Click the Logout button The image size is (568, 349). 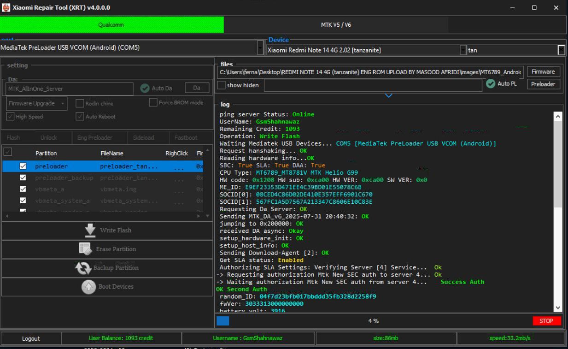pyautogui.click(x=31, y=338)
